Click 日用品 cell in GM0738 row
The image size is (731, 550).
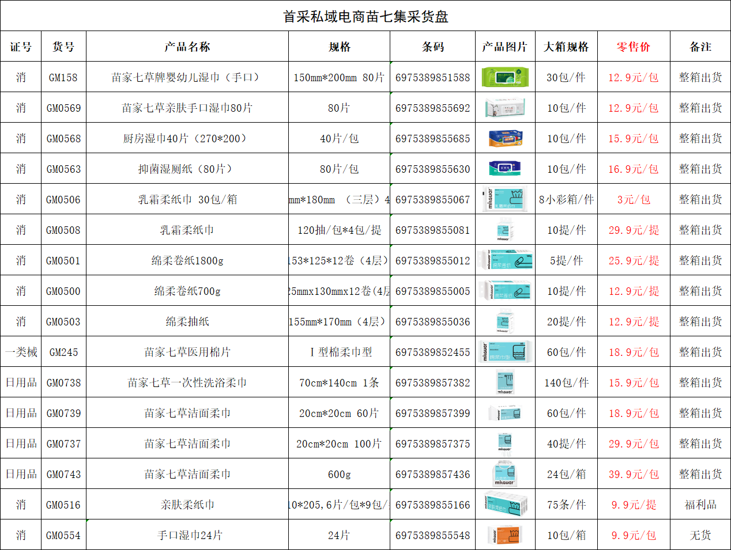tap(21, 382)
